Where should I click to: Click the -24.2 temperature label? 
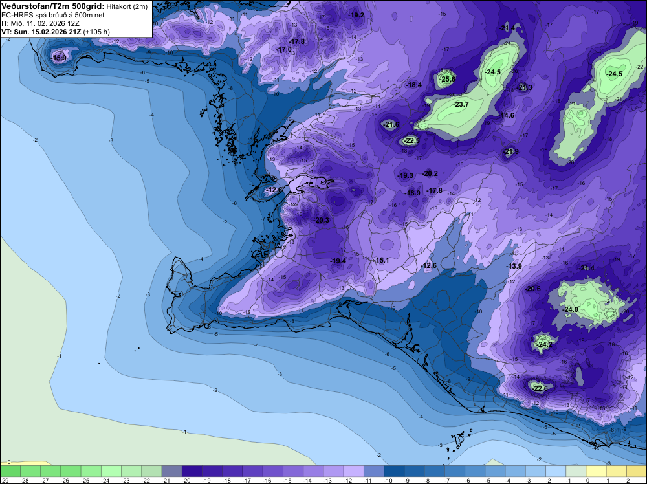544,344
